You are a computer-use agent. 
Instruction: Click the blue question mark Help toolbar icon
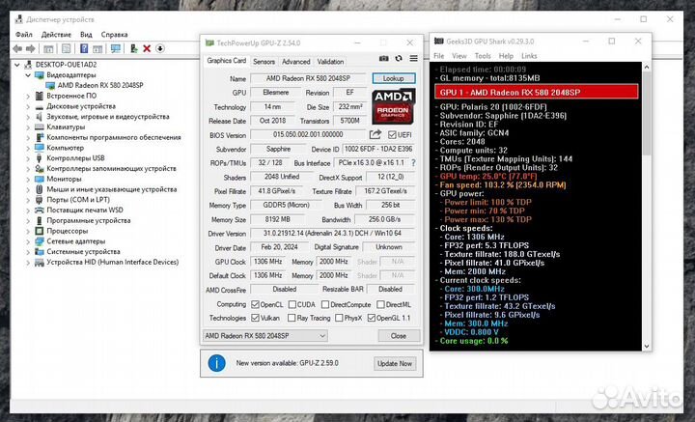[84, 48]
